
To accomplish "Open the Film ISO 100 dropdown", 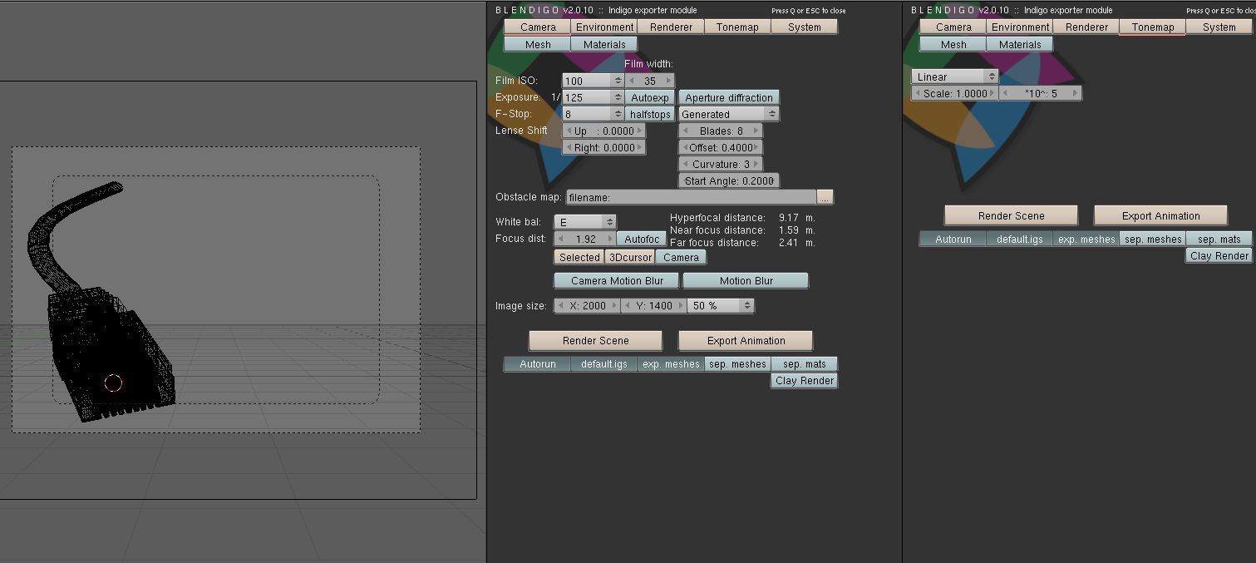I will click(594, 81).
